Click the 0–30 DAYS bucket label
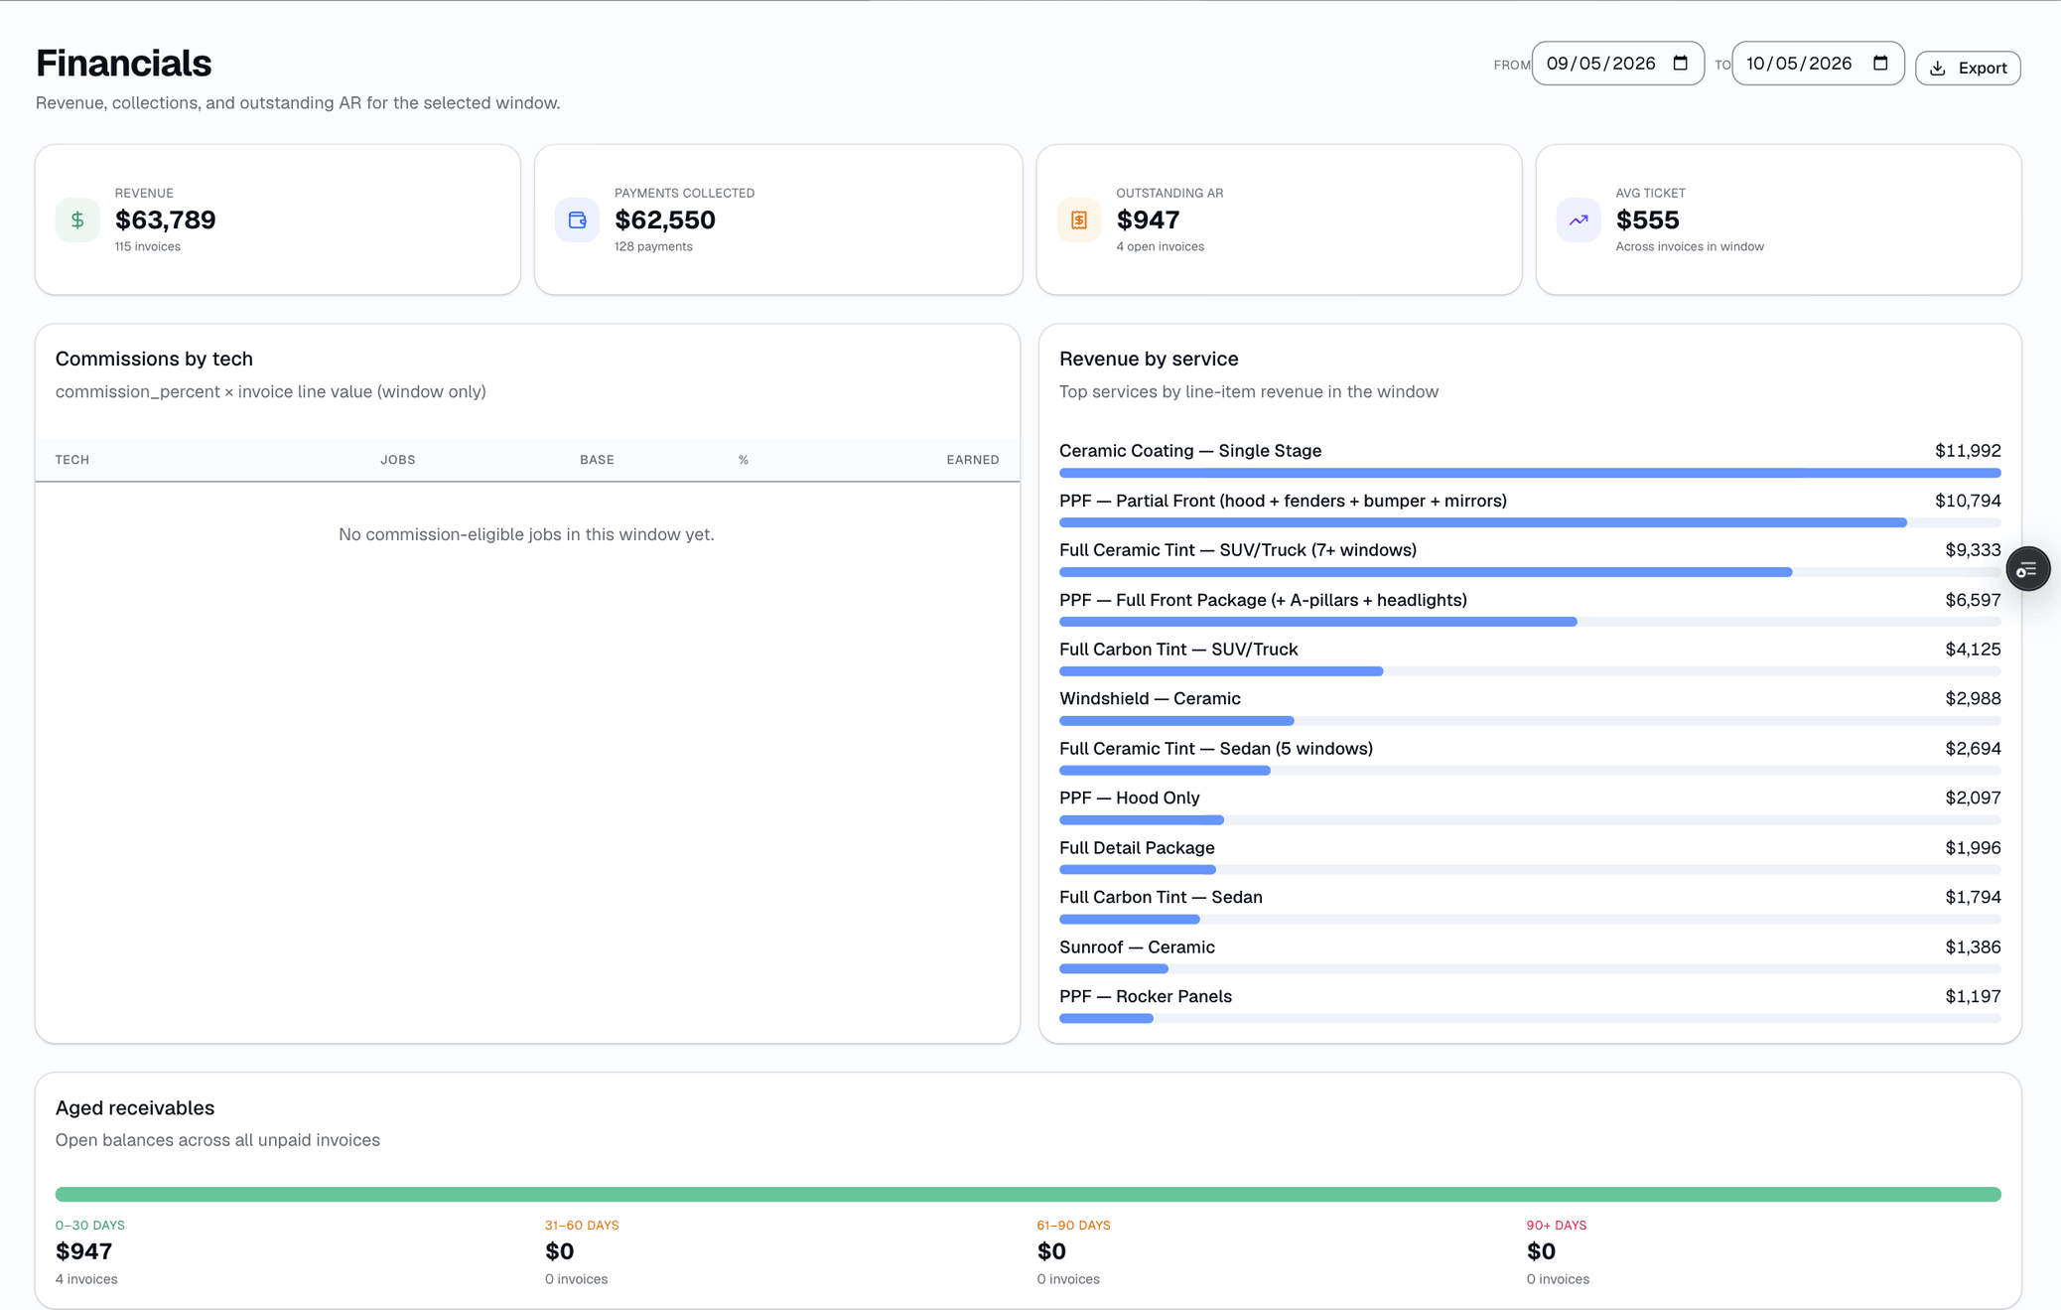The image size is (2061, 1310). click(x=90, y=1226)
